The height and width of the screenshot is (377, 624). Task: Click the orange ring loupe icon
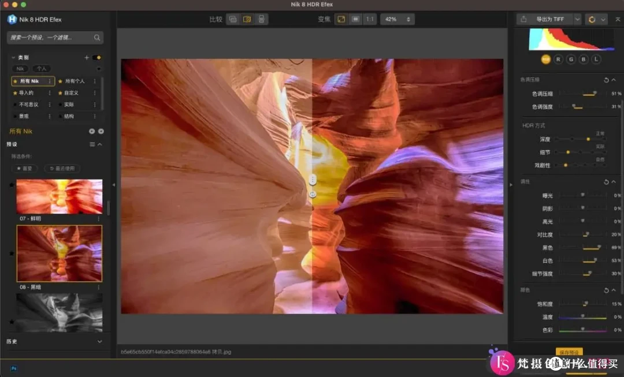coord(592,20)
